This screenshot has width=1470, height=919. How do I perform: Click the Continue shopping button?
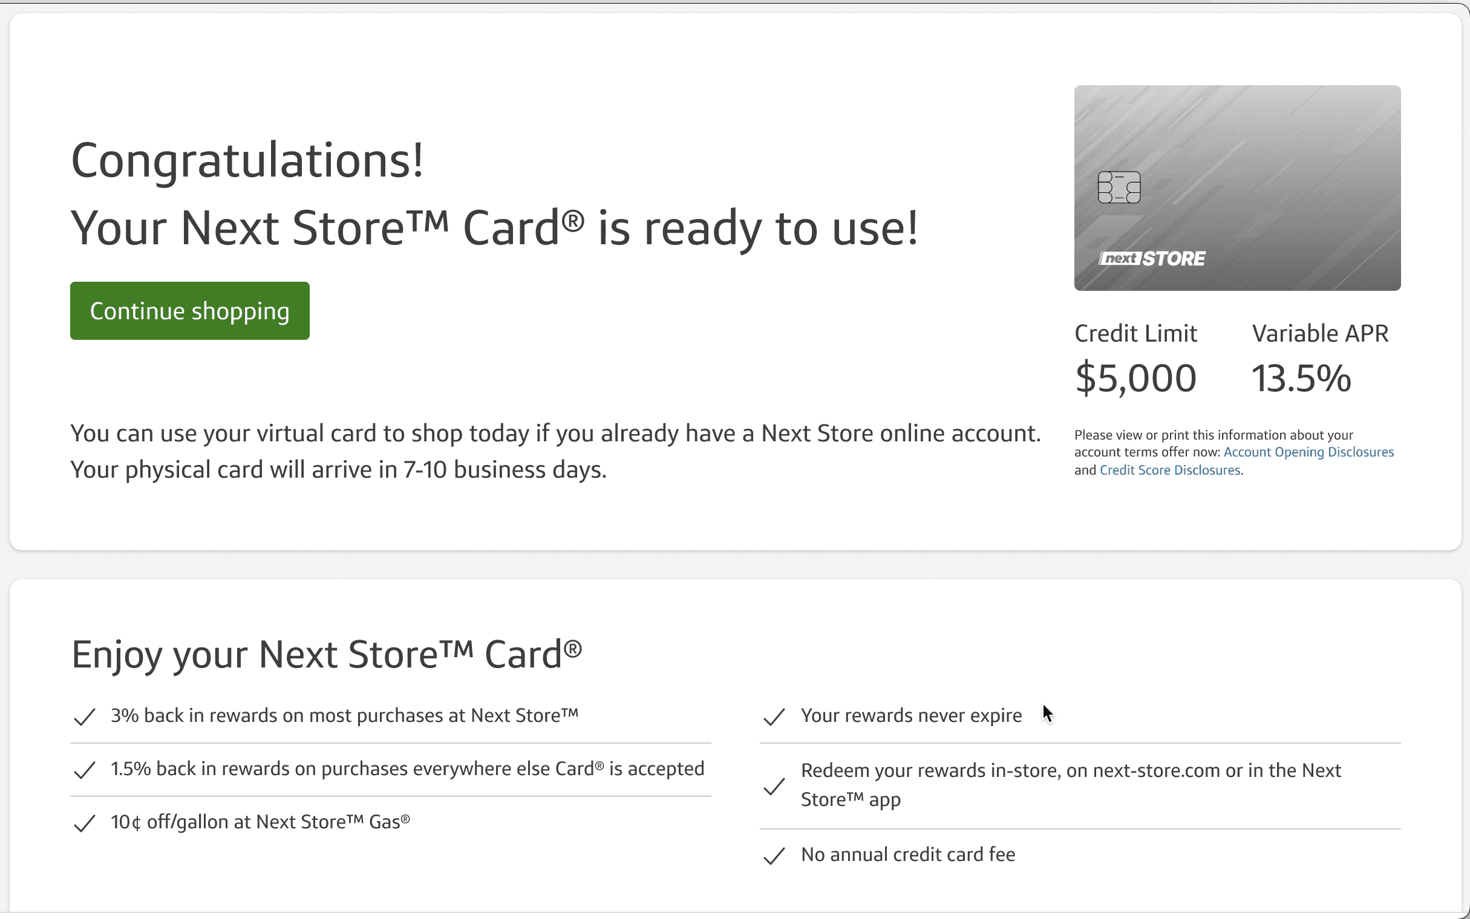[189, 311]
